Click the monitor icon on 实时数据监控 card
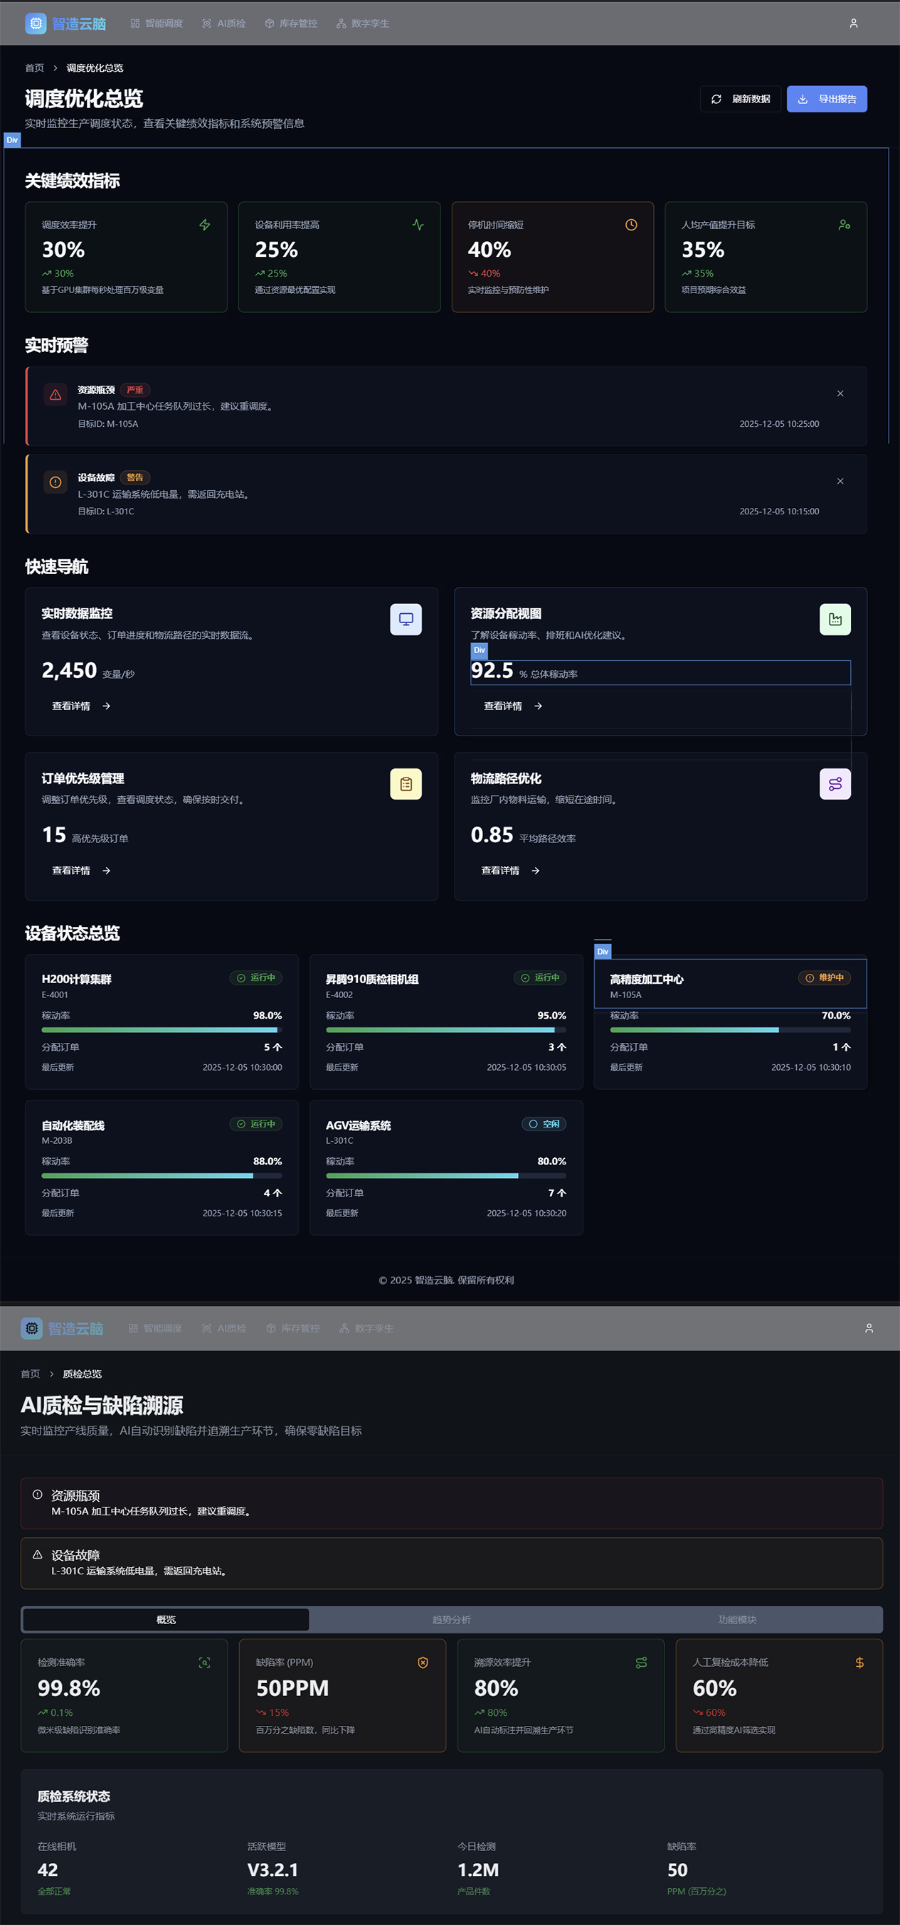900x1925 pixels. (405, 619)
